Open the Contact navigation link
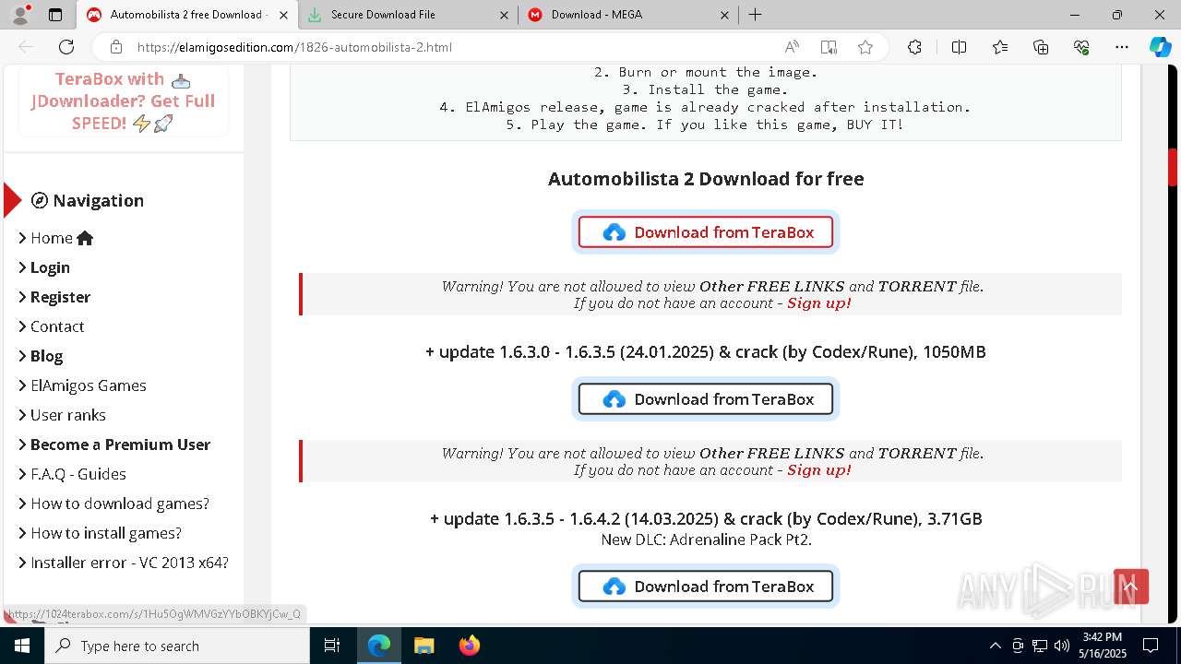The width and height of the screenshot is (1181, 664). pyautogui.click(x=52, y=326)
